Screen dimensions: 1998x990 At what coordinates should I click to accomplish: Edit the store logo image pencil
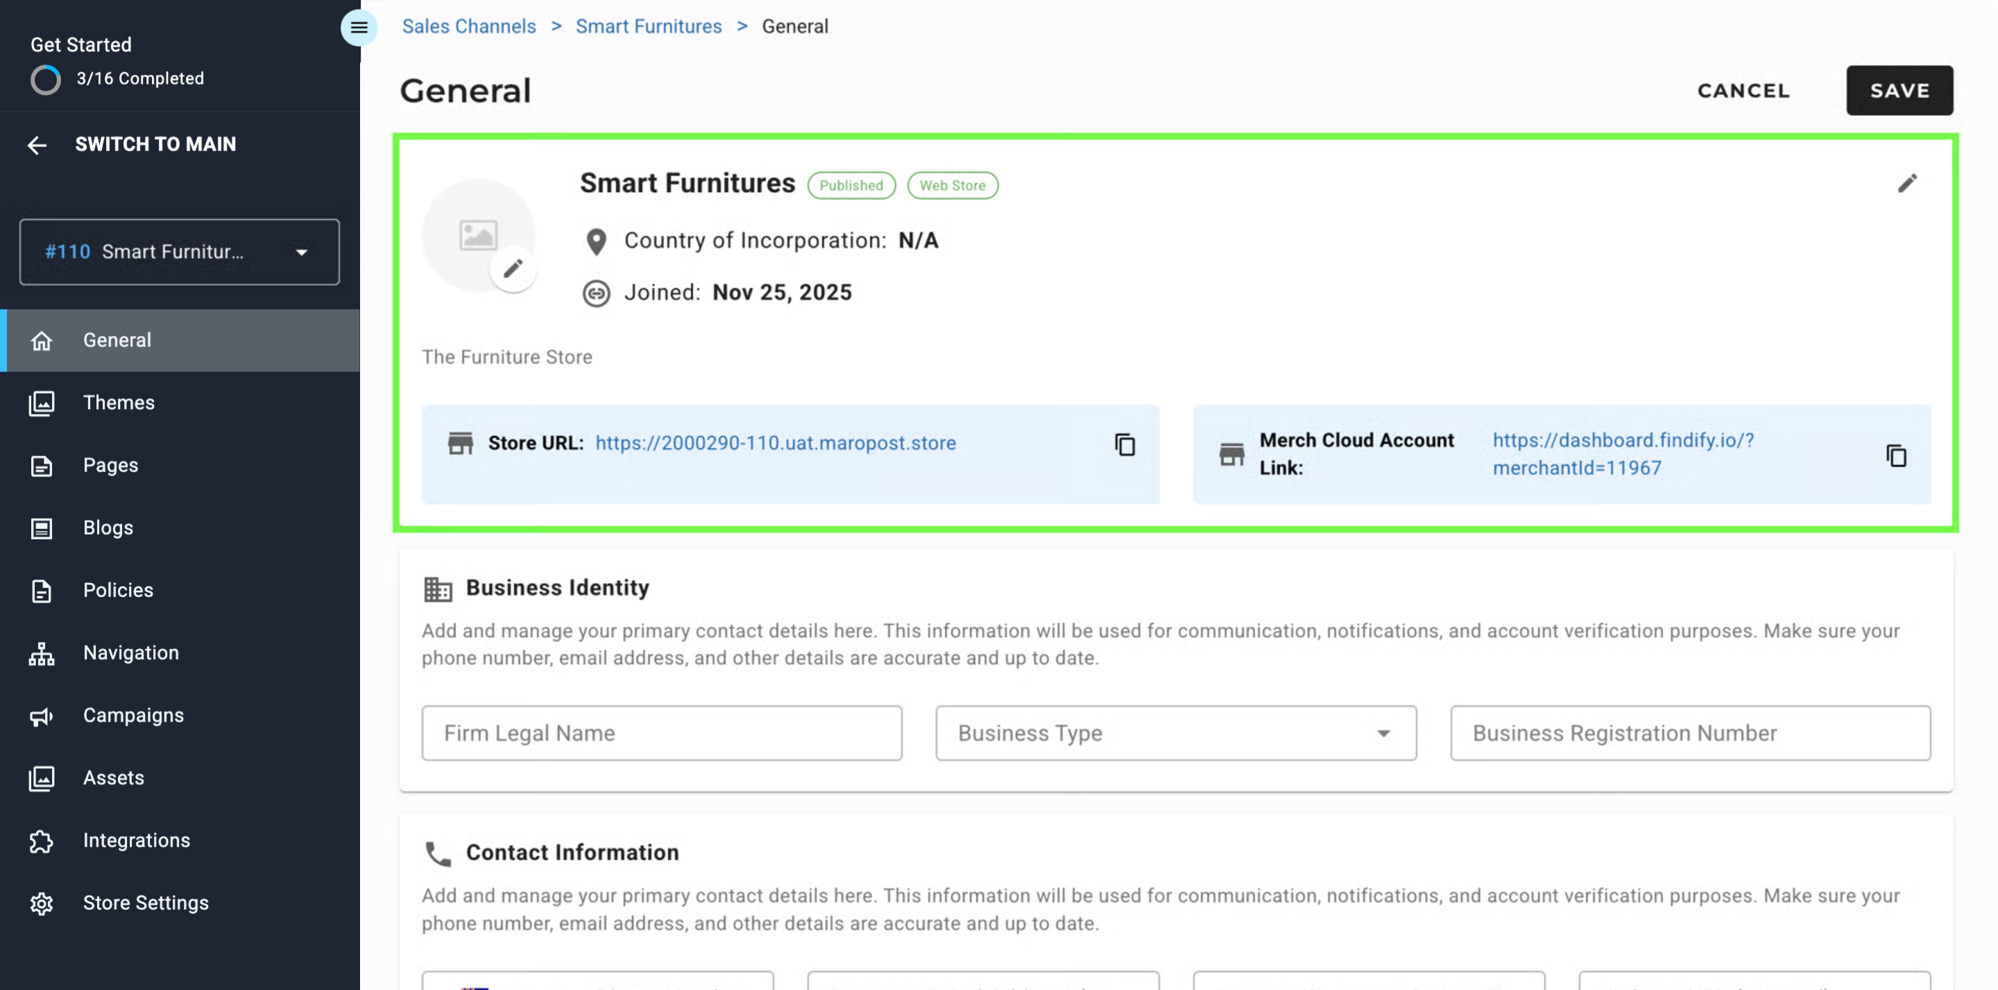point(513,269)
